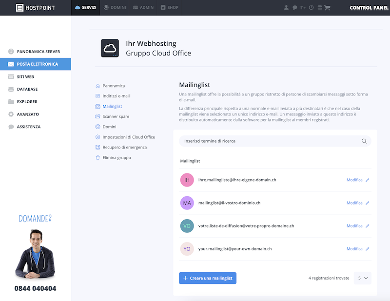390x301 pixels.
Task: Click the Hostpoint logo
Action: (35, 8)
